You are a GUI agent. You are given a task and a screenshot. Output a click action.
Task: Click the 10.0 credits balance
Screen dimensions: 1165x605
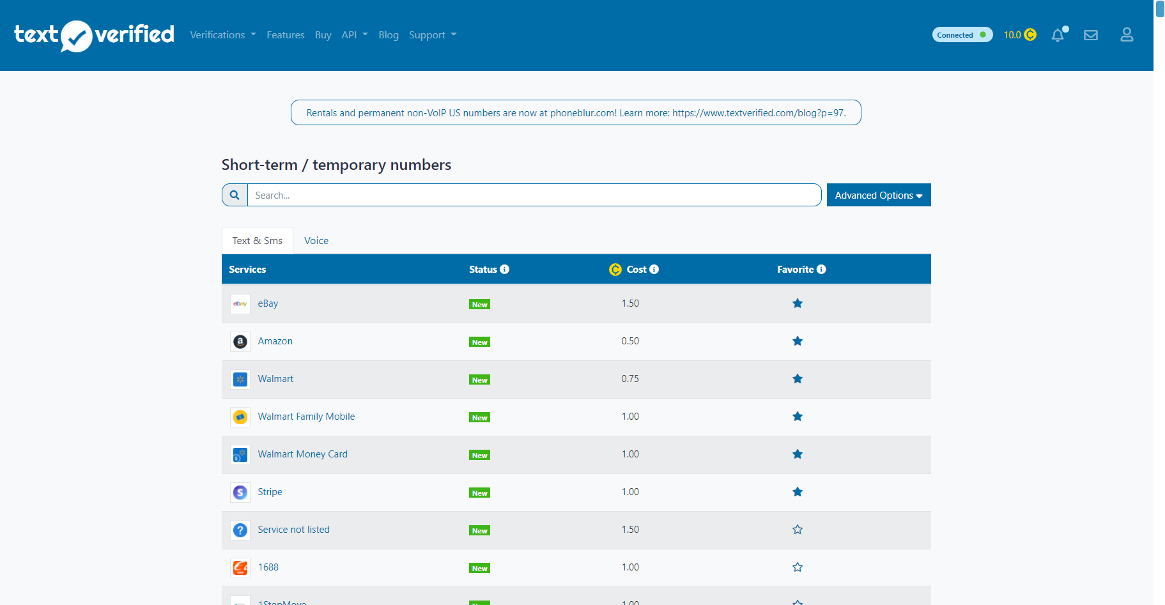[x=1012, y=35]
